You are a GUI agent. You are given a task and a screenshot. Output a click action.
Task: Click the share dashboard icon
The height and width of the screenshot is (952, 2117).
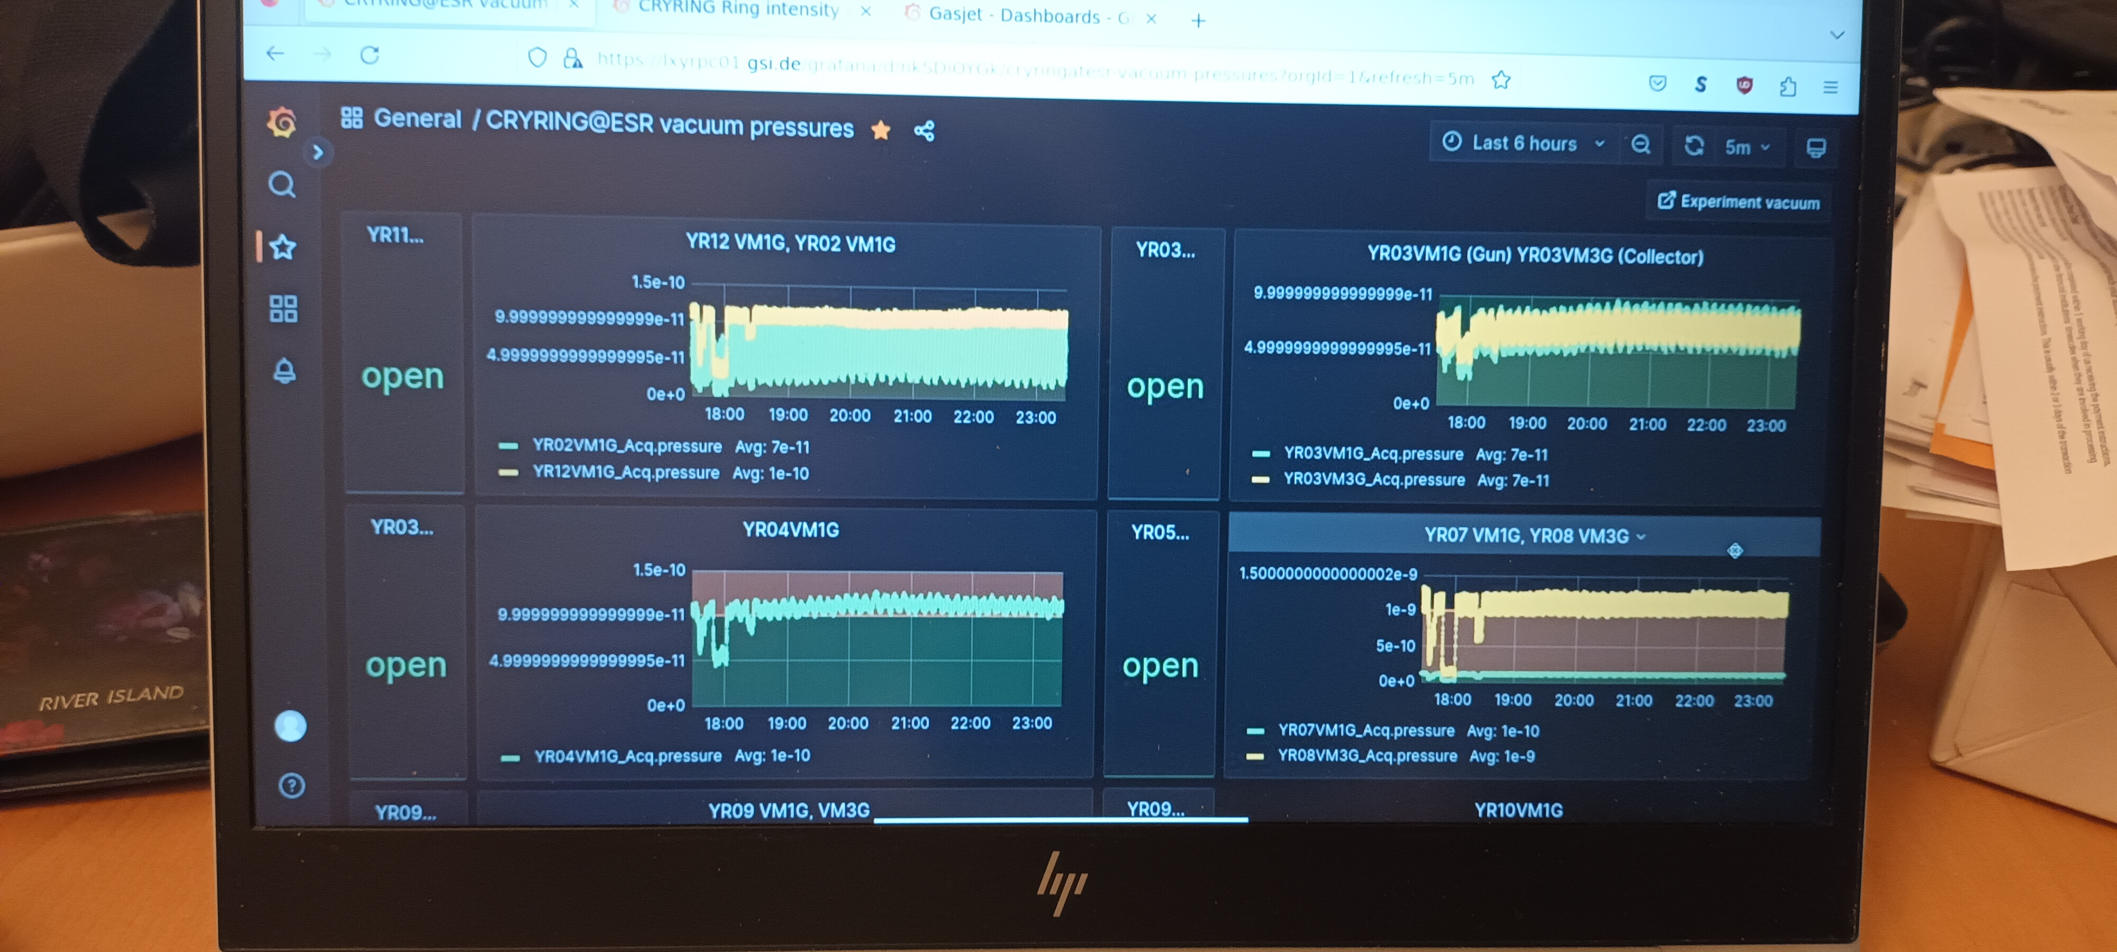[x=924, y=131]
